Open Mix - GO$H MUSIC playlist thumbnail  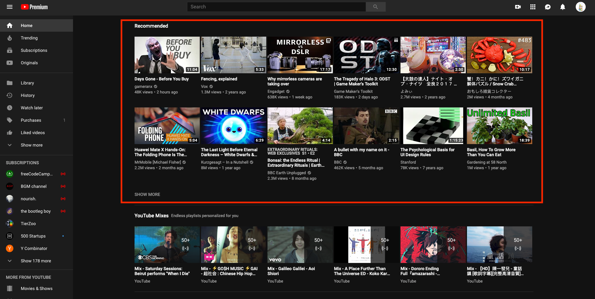[234, 245]
